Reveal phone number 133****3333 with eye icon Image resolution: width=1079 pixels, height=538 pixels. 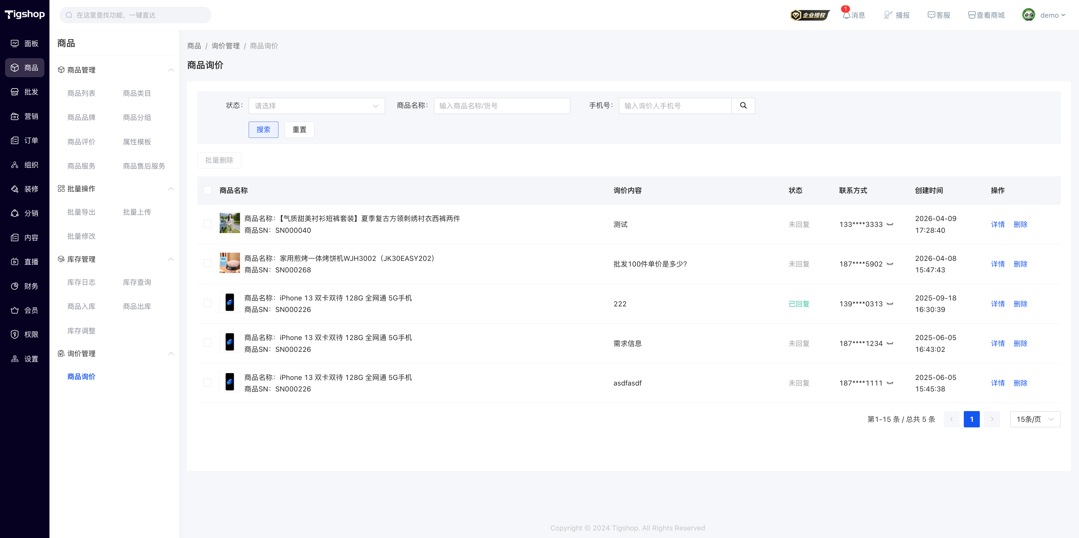(x=890, y=225)
